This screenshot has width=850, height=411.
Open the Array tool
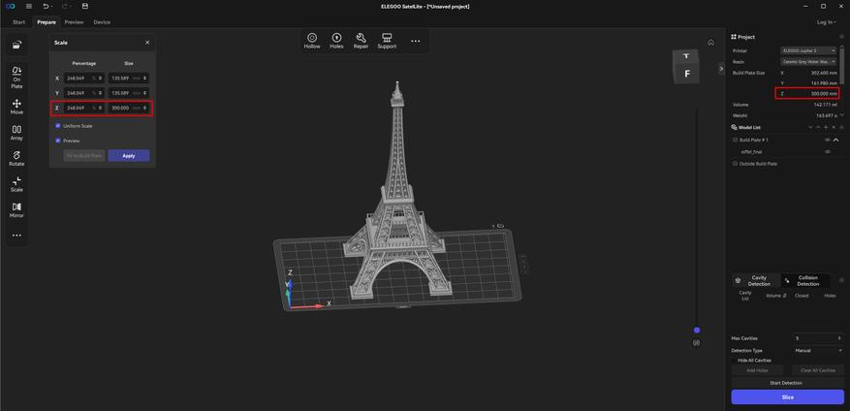click(16, 133)
